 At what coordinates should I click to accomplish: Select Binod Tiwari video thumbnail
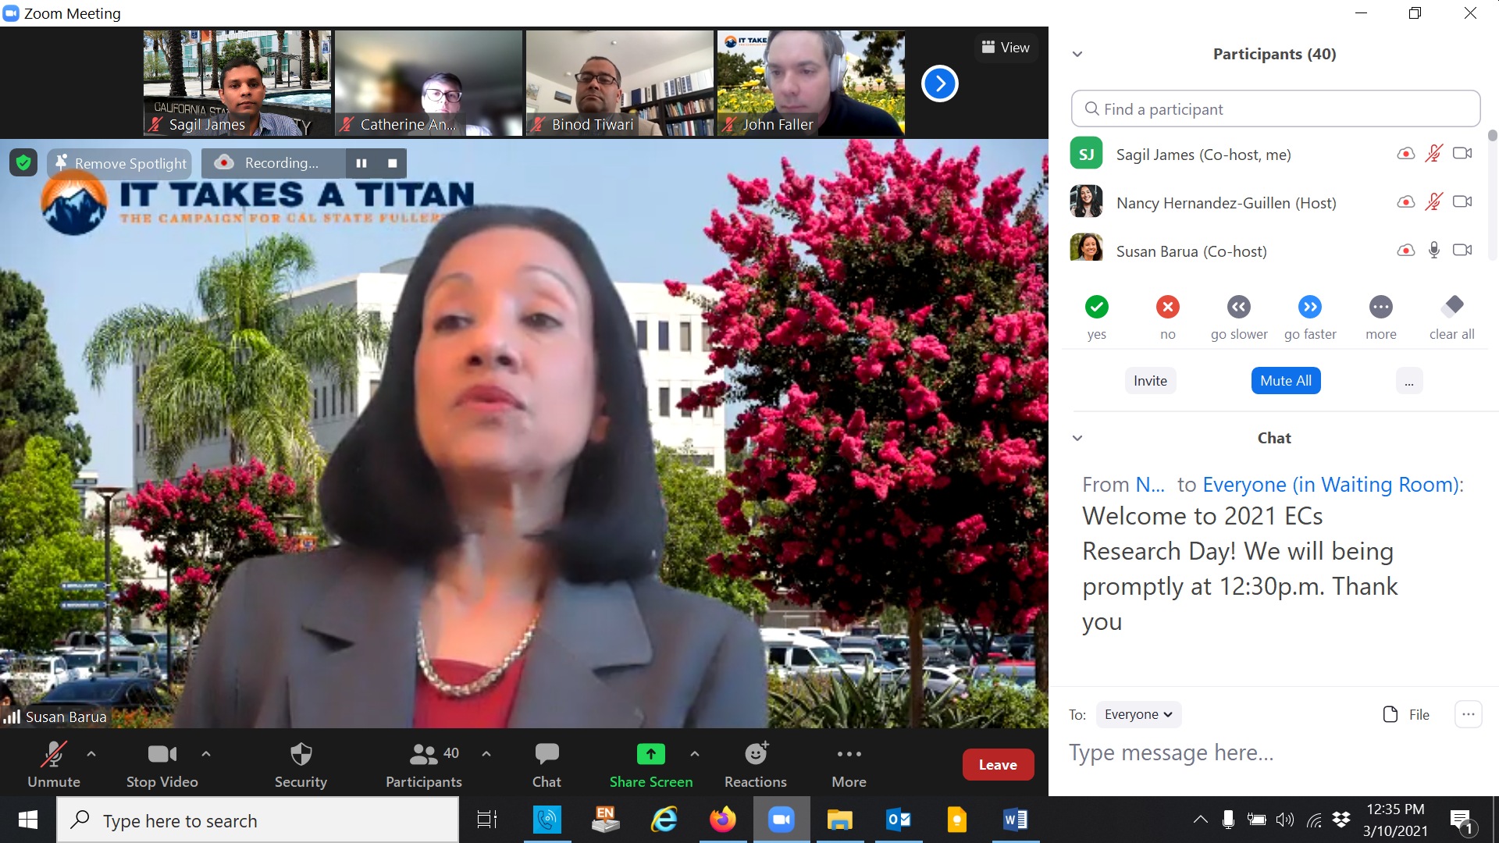pos(620,83)
